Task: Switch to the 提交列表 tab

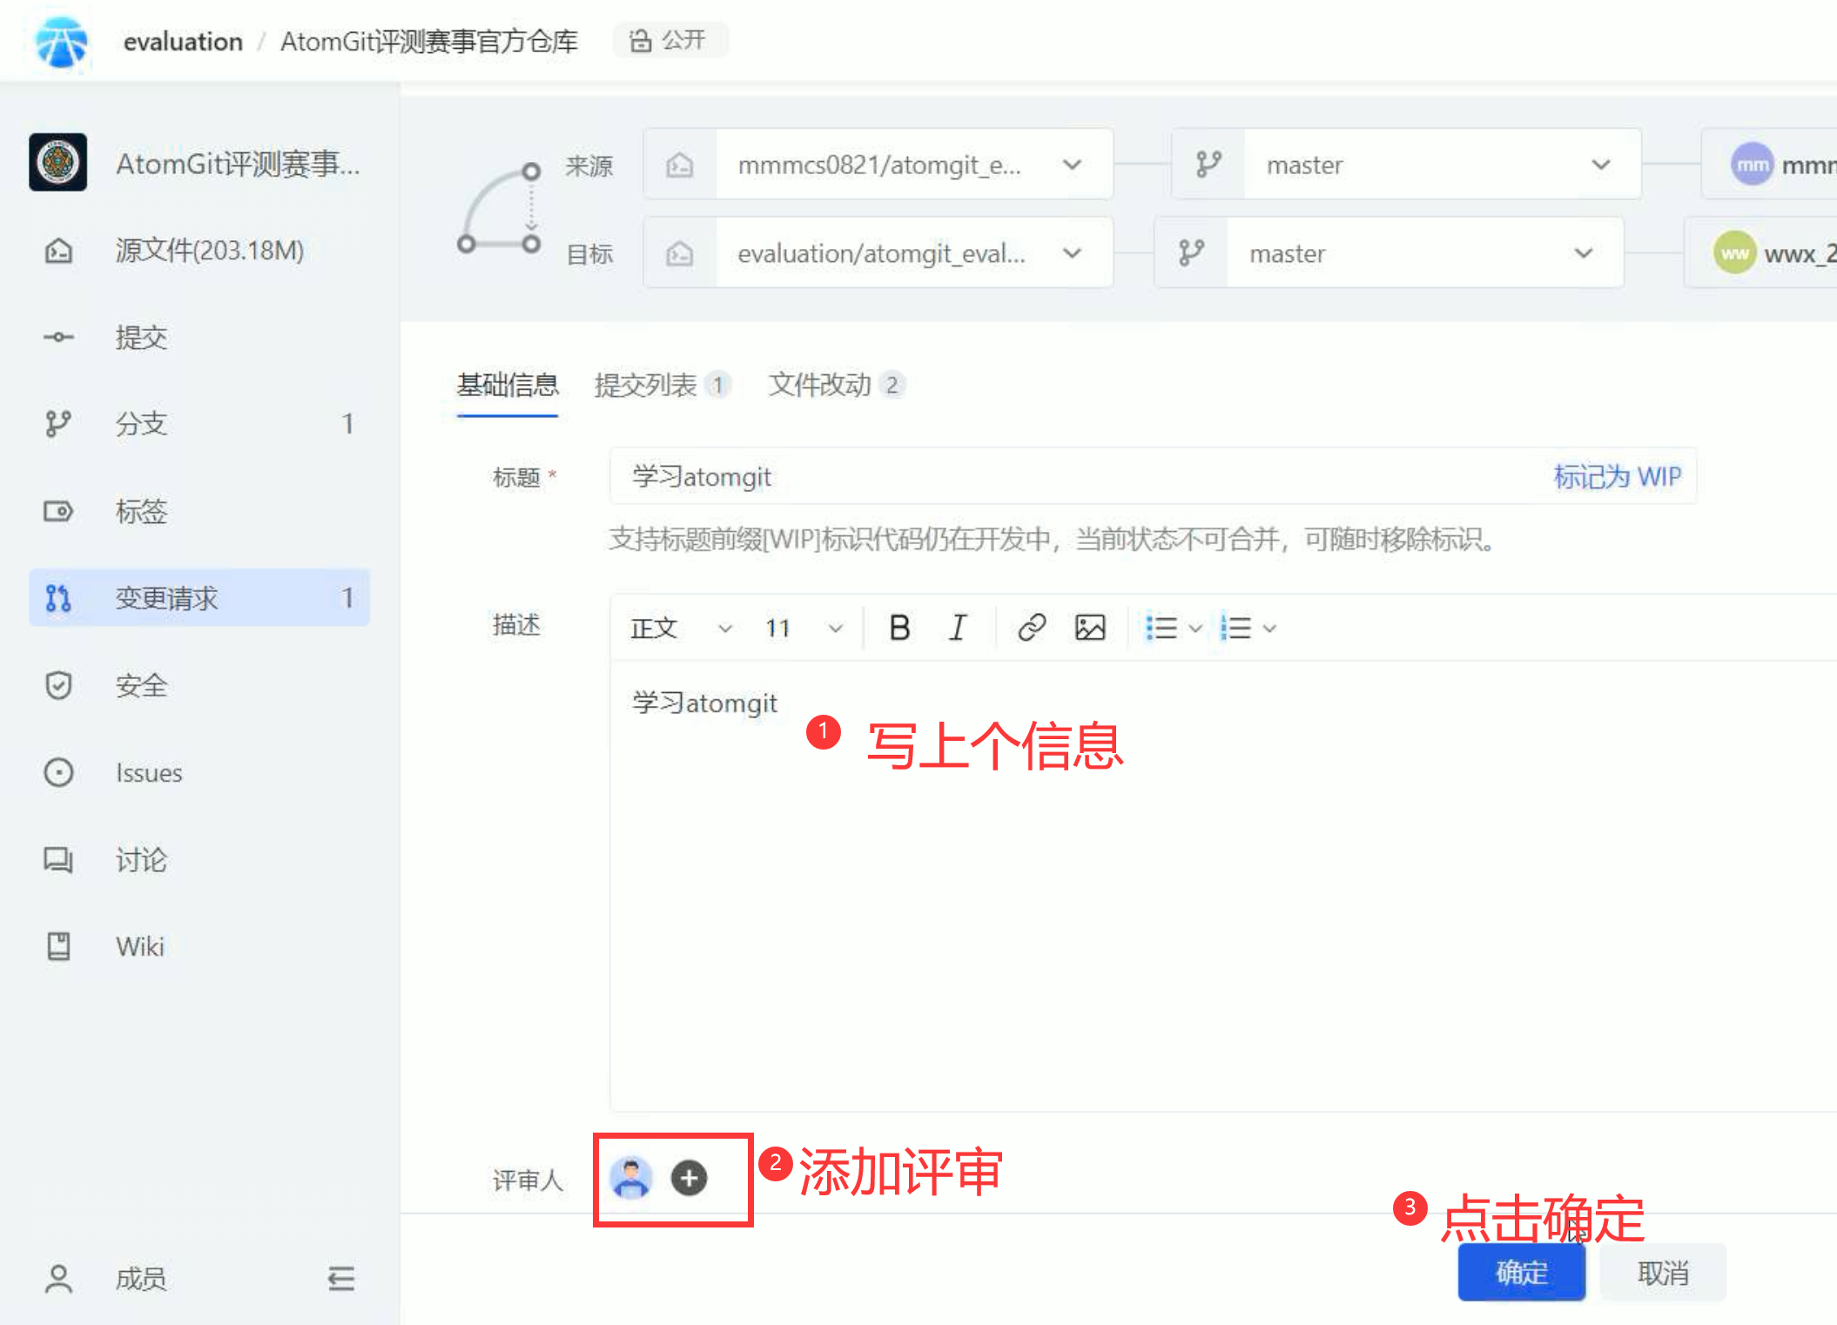Action: [x=649, y=385]
